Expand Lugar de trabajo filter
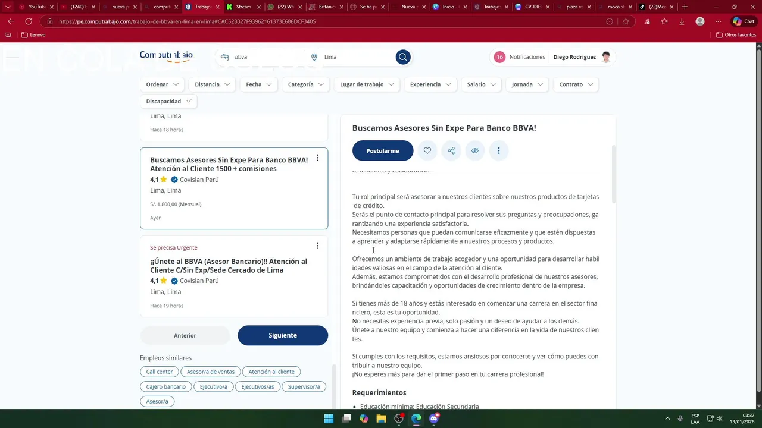 (367, 84)
